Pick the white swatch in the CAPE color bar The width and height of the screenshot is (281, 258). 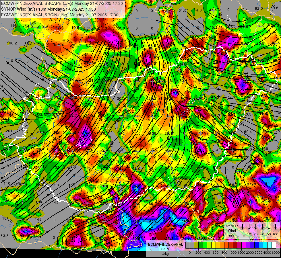pos(274,245)
